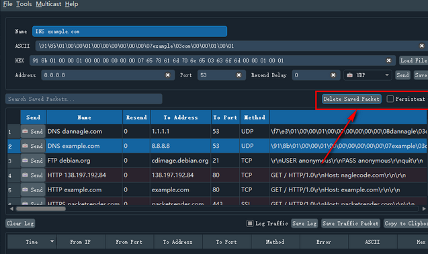Click the To Port column header in saved packets
The width and height of the screenshot is (428, 254).
point(226,118)
